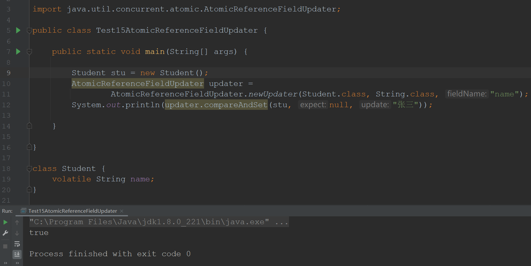Rerun the program with the green play button
Screen dimensions: 531x266
point(5,222)
